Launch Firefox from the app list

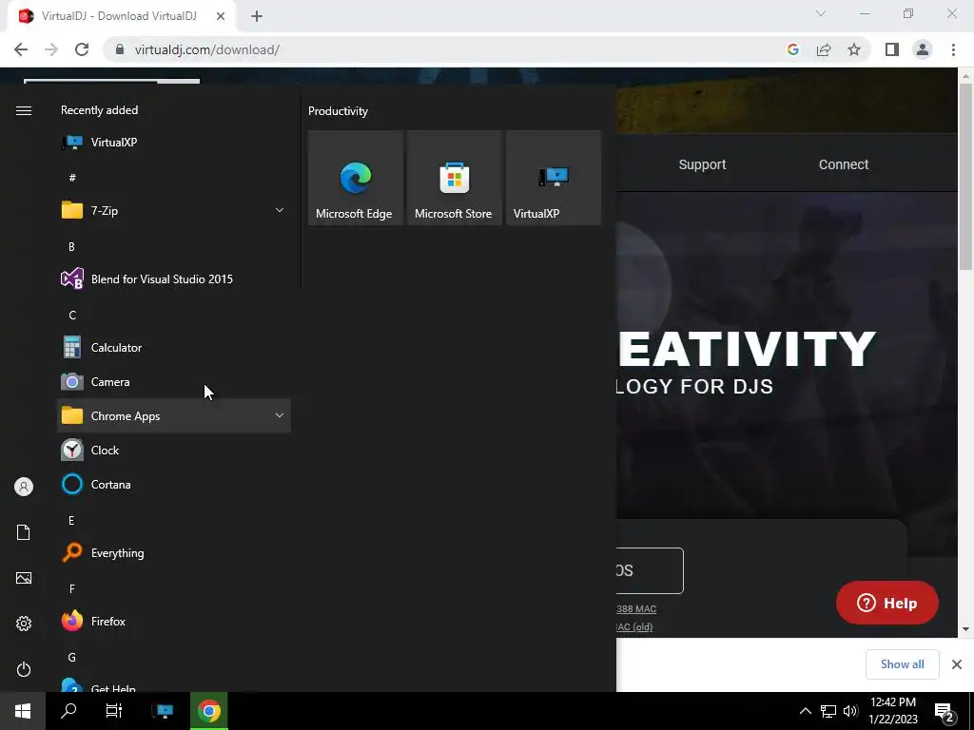[174, 622]
